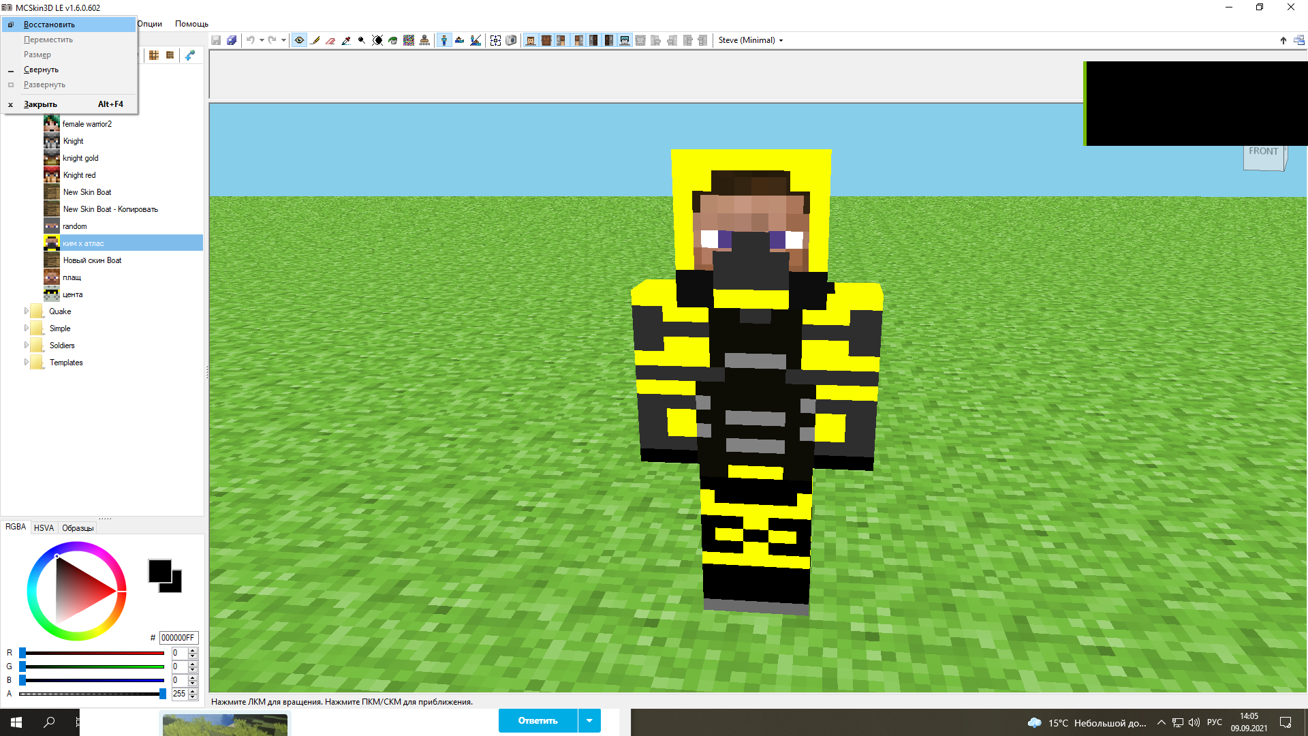
Task: Show hidden tray icons chevron
Action: (x=1162, y=722)
